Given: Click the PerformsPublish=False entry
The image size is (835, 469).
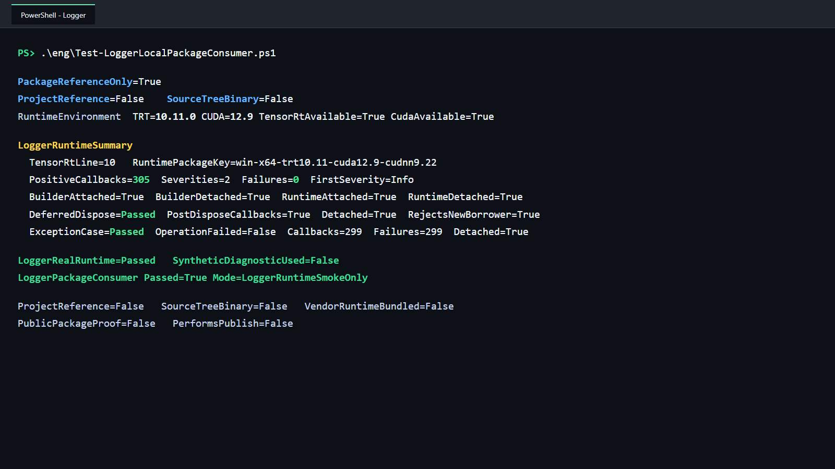Looking at the screenshot, I should point(233,324).
